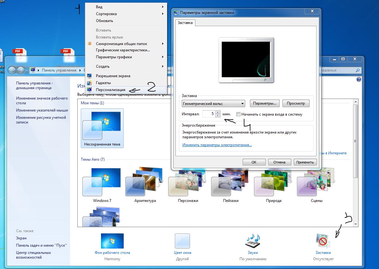Open Изменение рисунка учетной записи link
The width and height of the screenshot is (379, 269).
pos(41,120)
